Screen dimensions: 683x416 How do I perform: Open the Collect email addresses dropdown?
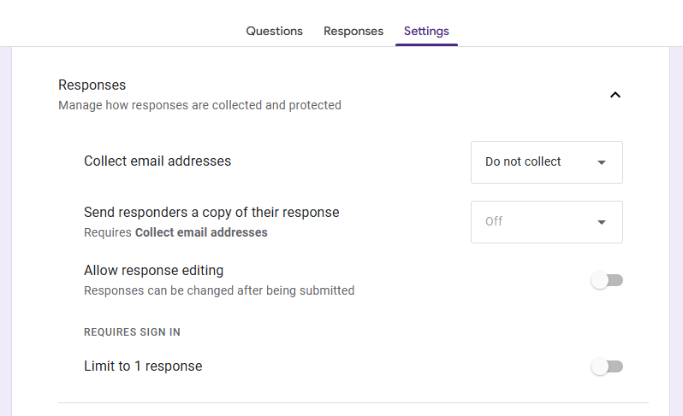(x=546, y=162)
